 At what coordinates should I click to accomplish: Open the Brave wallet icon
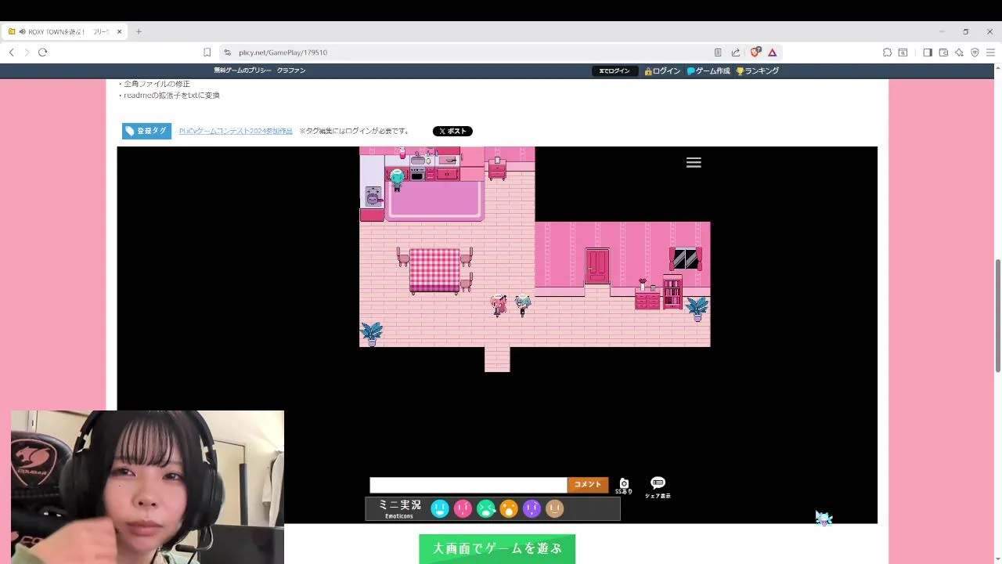point(943,52)
